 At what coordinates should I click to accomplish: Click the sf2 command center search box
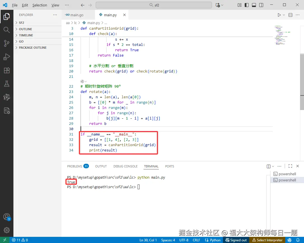[154, 5]
